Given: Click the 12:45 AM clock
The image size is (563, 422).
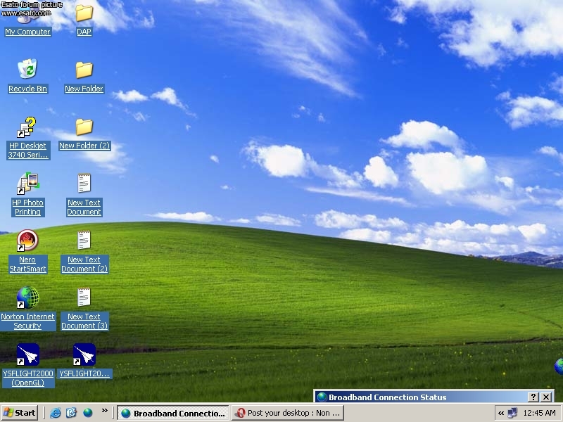Looking at the screenshot, I should click(x=539, y=413).
